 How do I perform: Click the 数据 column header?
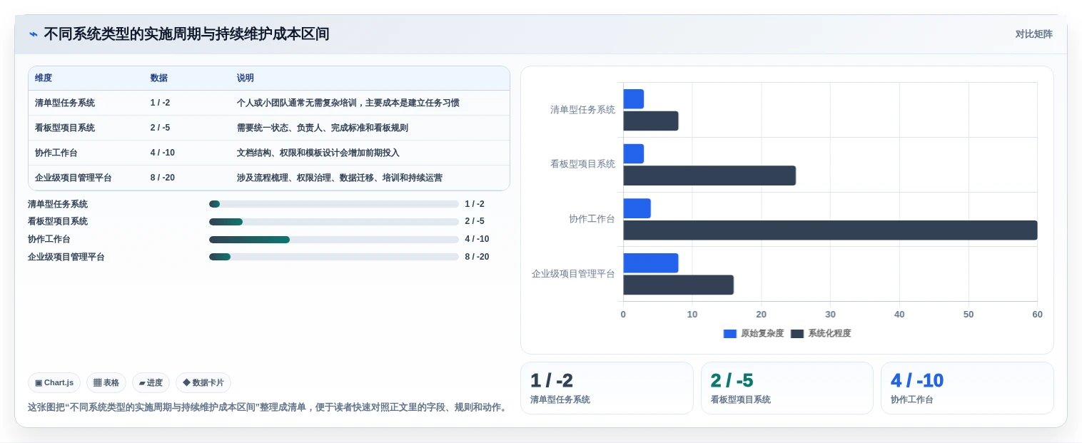pos(159,78)
